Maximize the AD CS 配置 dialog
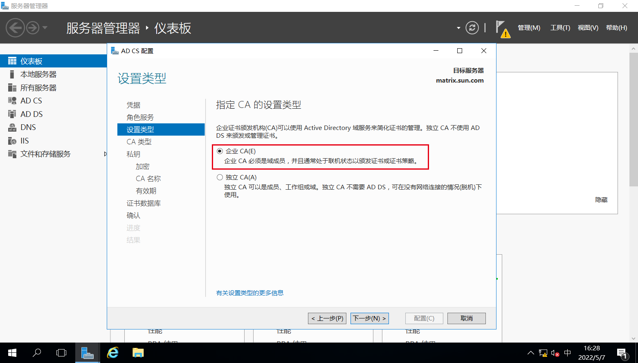638x363 pixels. pyautogui.click(x=460, y=51)
